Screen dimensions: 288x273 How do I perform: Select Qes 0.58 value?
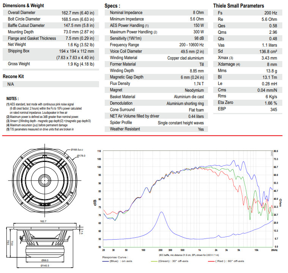pyautogui.click(x=273, y=26)
